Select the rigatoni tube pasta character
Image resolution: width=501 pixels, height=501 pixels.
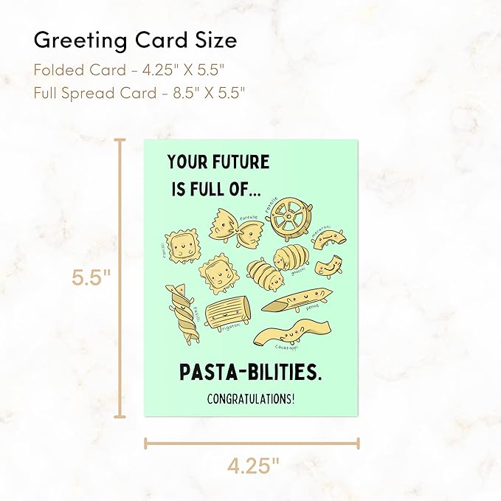tap(227, 314)
